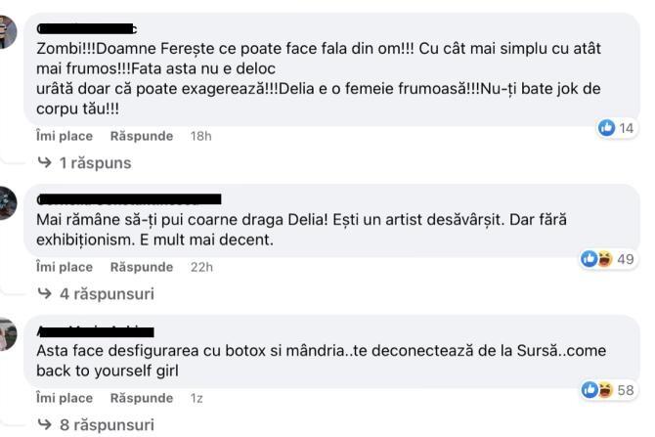The image size is (655, 437).
Task: Reply to the botox comment via Răspunde
Action: 142,398
